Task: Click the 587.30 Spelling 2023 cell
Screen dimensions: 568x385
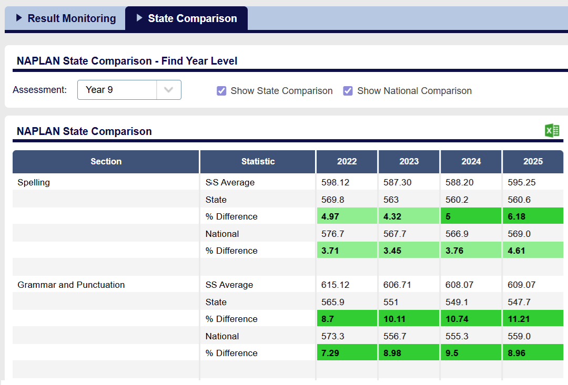Action: click(409, 182)
